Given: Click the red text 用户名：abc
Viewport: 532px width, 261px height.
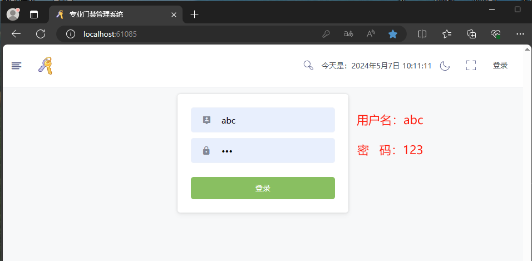Looking at the screenshot, I should [x=390, y=120].
